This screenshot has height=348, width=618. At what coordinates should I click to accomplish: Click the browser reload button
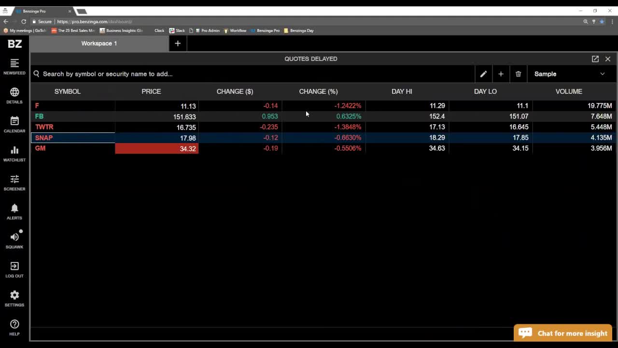(24, 21)
